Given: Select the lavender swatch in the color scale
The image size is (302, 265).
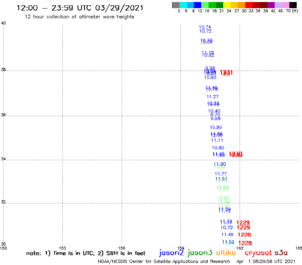Looking at the screenshot, I should tap(278, 5).
